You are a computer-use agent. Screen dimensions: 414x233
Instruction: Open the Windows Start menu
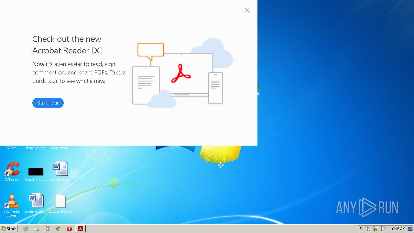tap(9, 228)
